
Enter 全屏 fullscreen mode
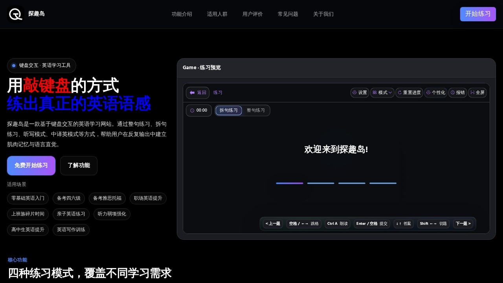[x=477, y=93]
